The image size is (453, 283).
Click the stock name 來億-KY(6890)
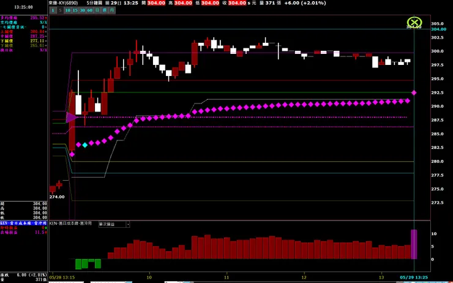(63, 3)
